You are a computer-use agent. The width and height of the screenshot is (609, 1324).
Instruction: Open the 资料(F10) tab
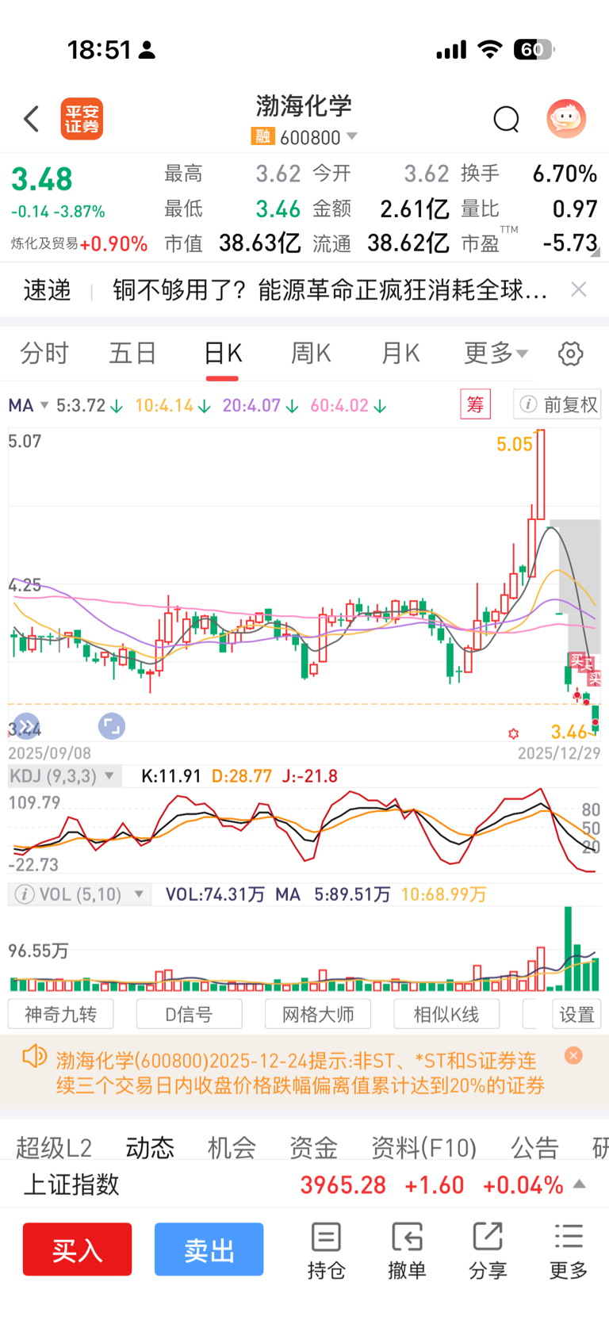(423, 1146)
